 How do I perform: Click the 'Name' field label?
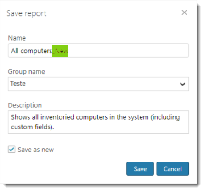pyautogui.click(x=17, y=38)
